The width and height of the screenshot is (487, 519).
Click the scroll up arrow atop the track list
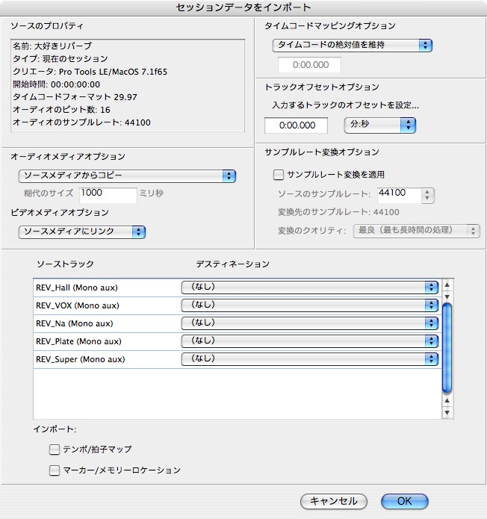tap(447, 285)
